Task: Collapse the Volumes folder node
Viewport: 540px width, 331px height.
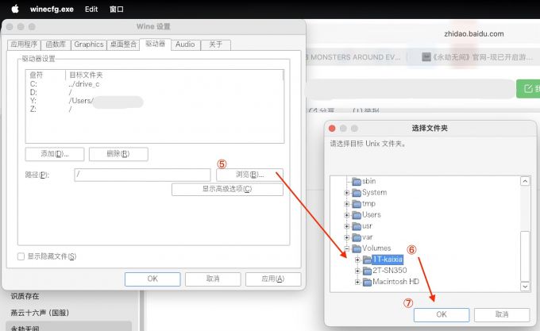Action: click(x=347, y=248)
